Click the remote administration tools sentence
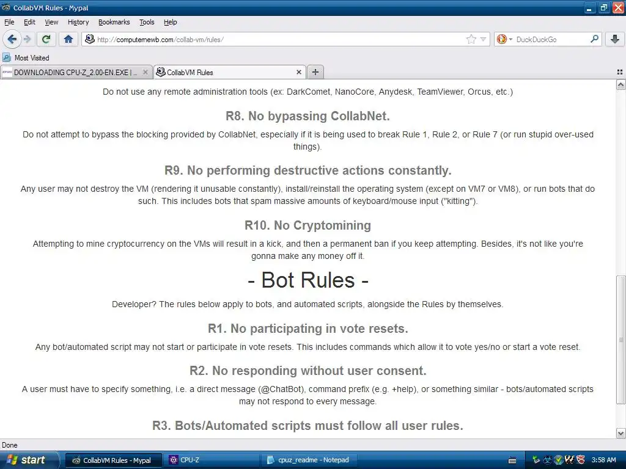Image resolution: width=626 pixels, height=469 pixels. (x=308, y=92)
